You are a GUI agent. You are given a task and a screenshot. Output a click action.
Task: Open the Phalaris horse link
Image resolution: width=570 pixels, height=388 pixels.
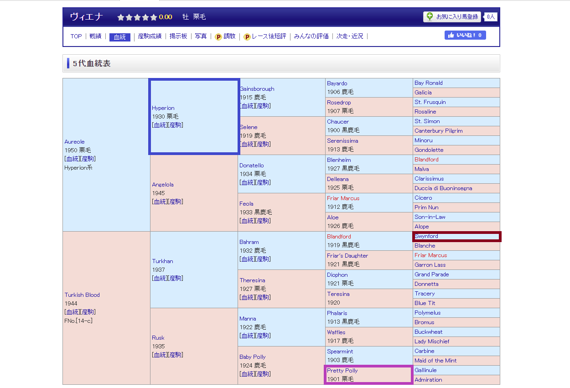click(337, 313)
